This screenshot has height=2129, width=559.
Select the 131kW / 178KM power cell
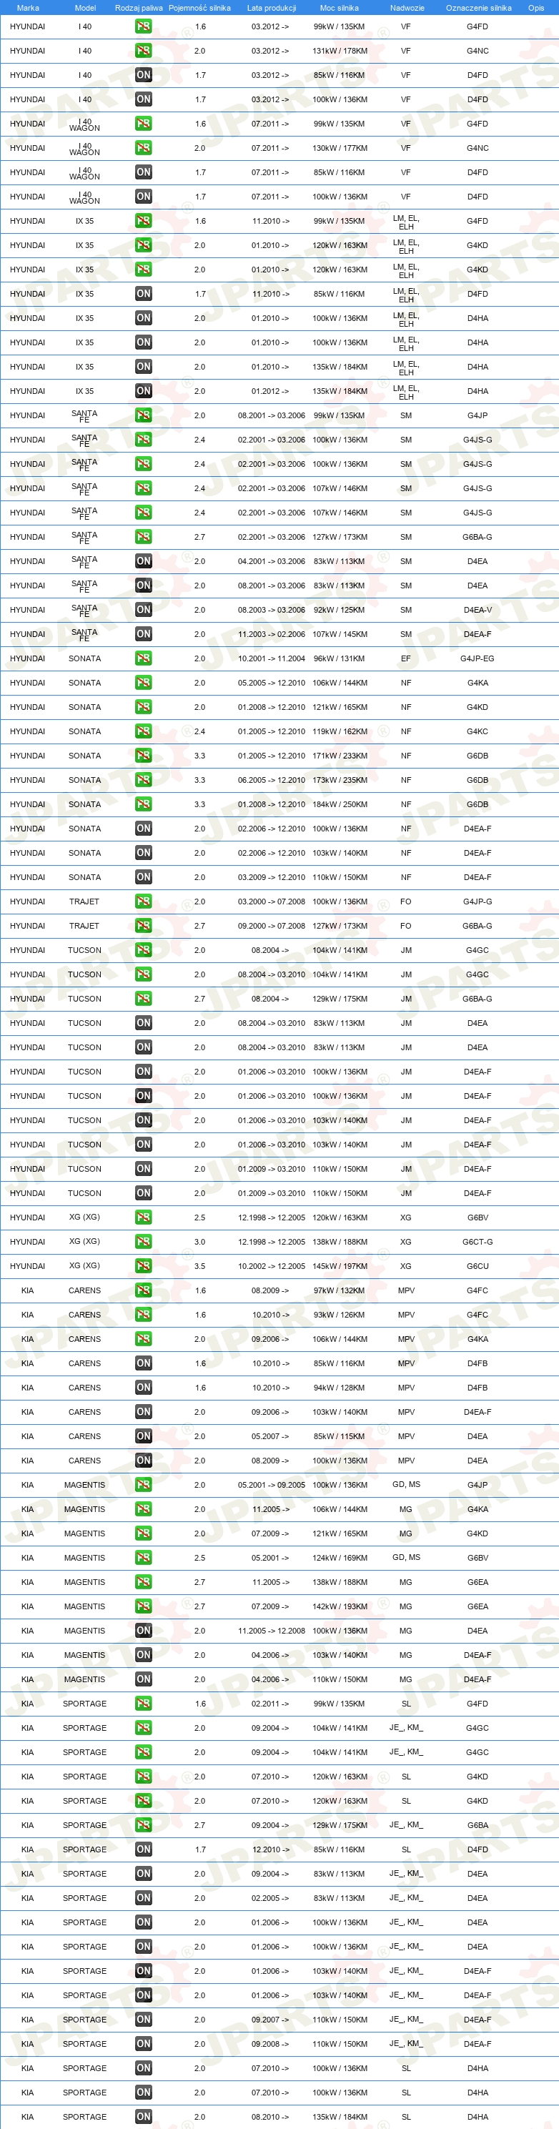pos(340,51)
